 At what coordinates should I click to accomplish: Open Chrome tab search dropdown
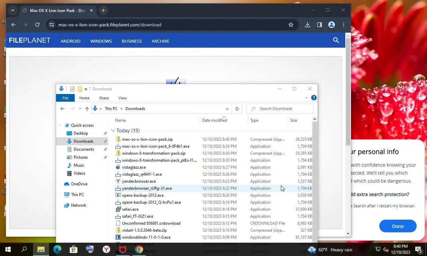point(12,10)
